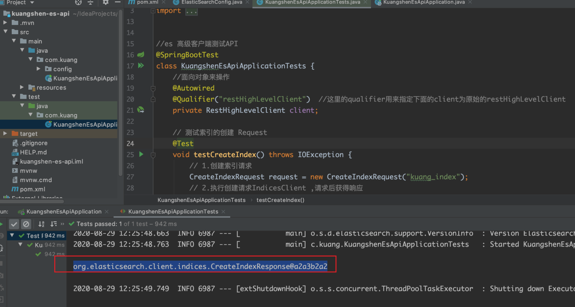
Task: Hide the Project tool window
Action: coord(118,2)
